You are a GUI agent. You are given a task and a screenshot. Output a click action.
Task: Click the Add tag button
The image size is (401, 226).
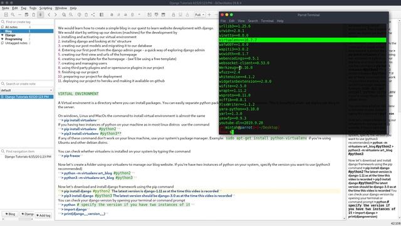click(43, 215)
